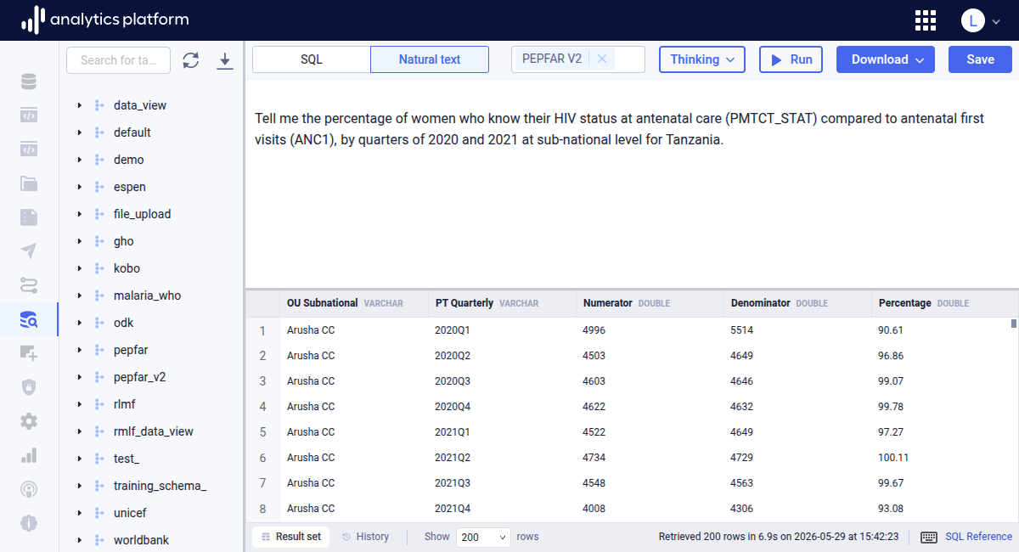
Task: Click the denominator cell 4306
Action: pos(797,509)
